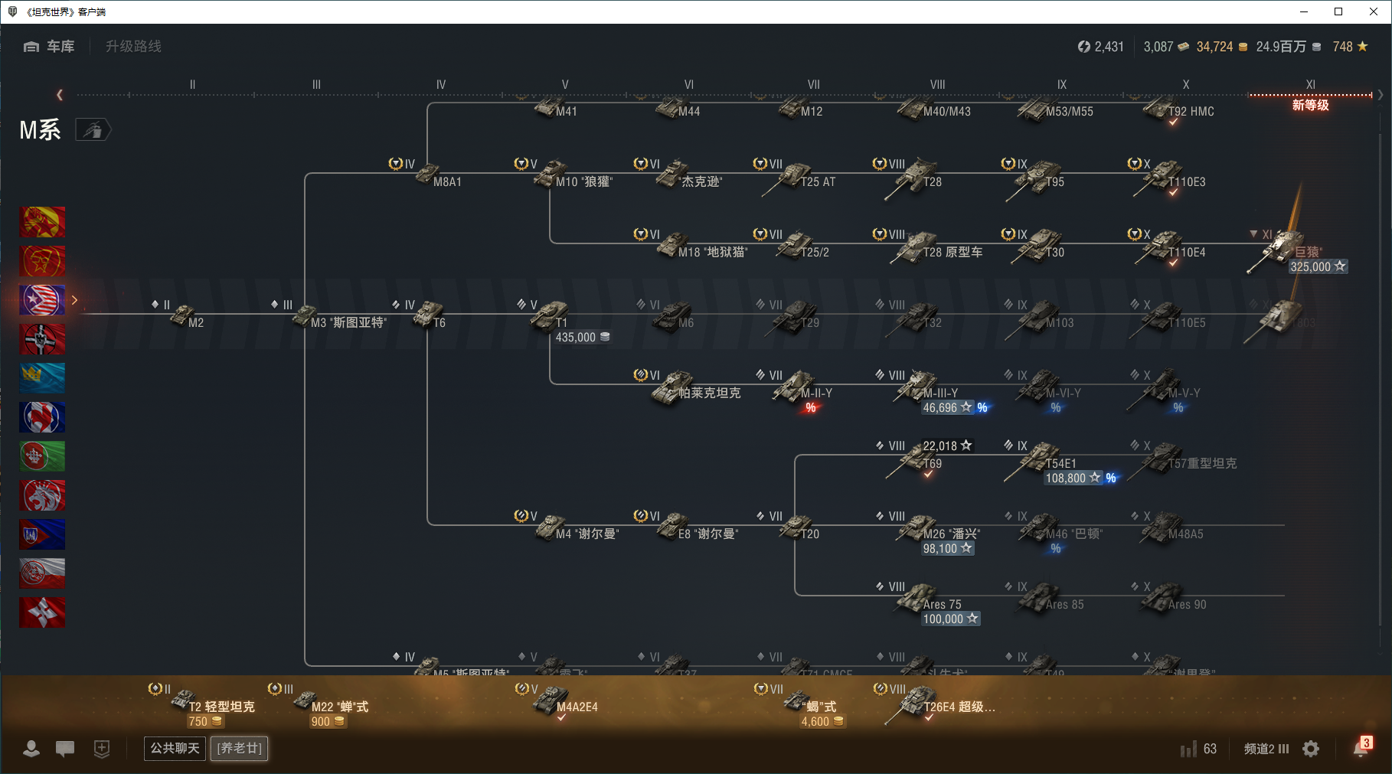
Task: Open the platoon invite plus icon
Action: (x=102, y=749)
